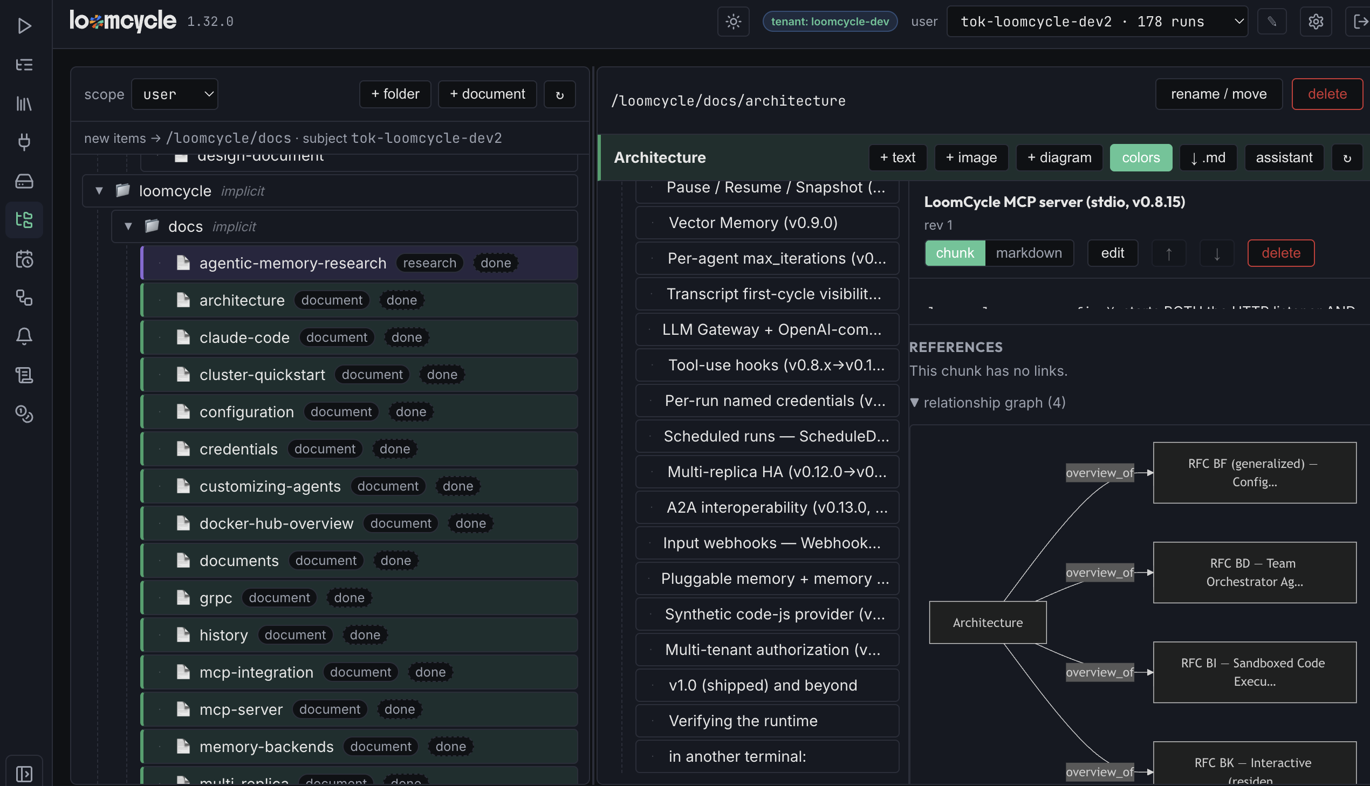The width and height of the screenshot is (1370, 786).
Task: Open the list outline icon in the sidebar
Action: coord(24,65)
